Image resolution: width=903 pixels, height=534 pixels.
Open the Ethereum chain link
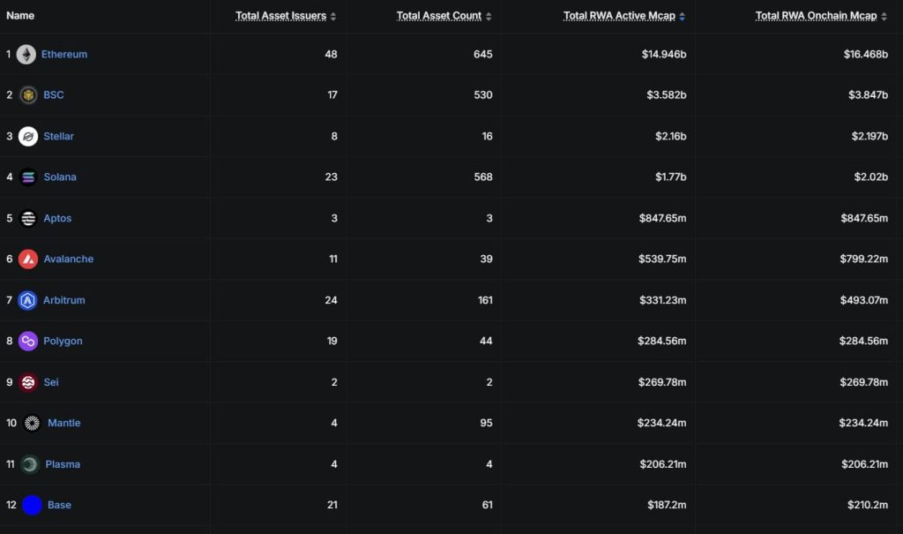[x=64, y=54]
